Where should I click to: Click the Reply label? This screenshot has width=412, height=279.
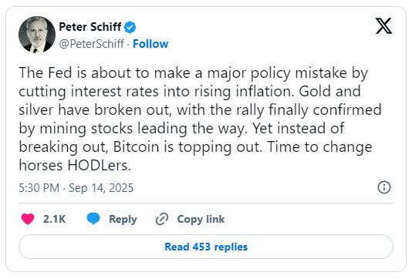123,220
